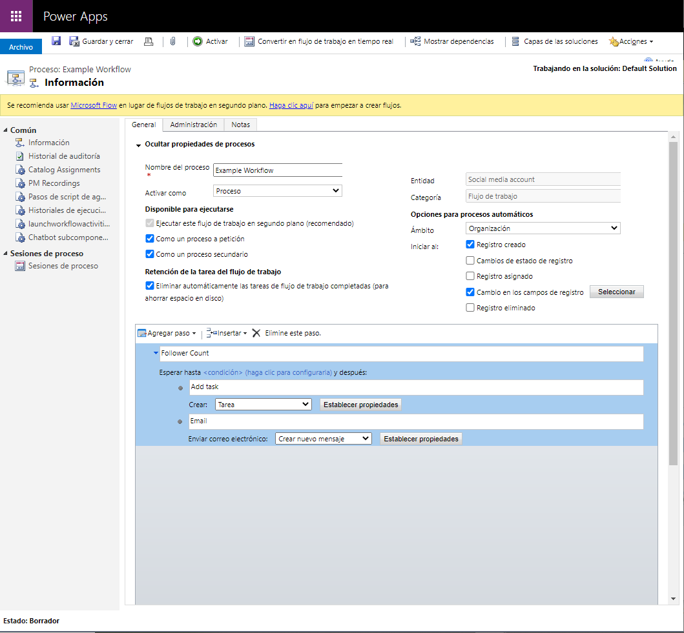The width and height of the screenshot is (684, 633).
Task: Check Registro eliminado checkbox
Action: click(470, 308)
